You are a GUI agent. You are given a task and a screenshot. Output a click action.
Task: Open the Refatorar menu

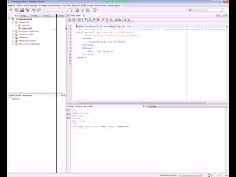pyautogui.click(x=57, y=5)
